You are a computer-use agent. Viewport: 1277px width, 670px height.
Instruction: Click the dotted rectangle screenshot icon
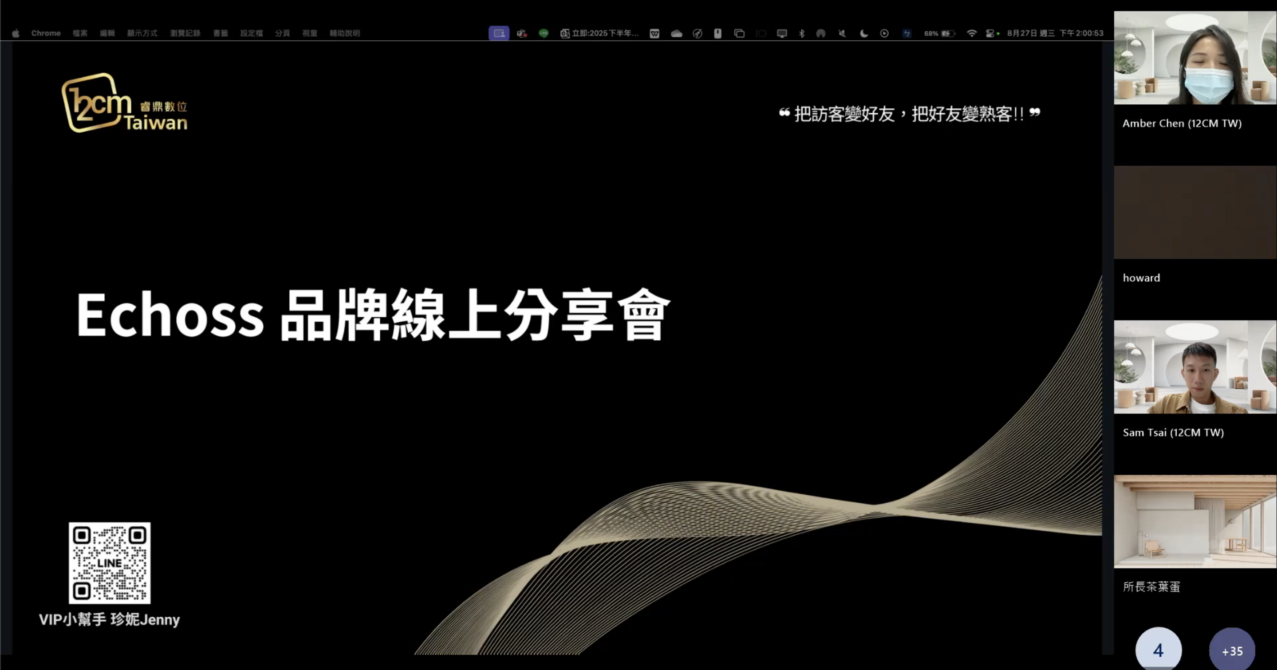pyautogui.click(x=761, y=33)
